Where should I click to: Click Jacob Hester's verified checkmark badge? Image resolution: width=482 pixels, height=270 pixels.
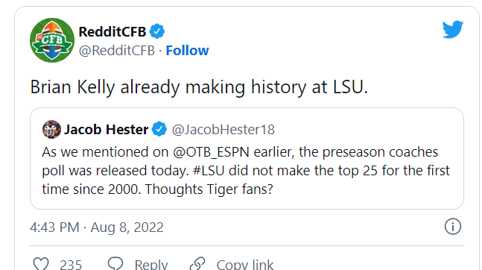(159, 129)
